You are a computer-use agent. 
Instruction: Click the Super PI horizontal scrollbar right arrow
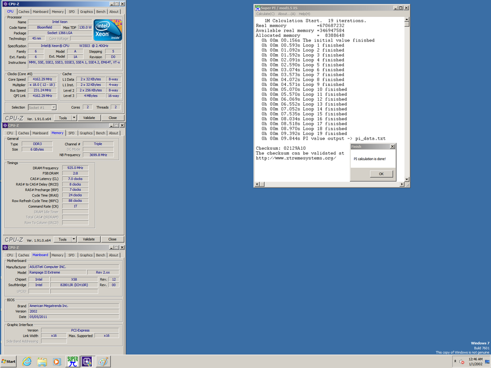[x=402, y=185]
